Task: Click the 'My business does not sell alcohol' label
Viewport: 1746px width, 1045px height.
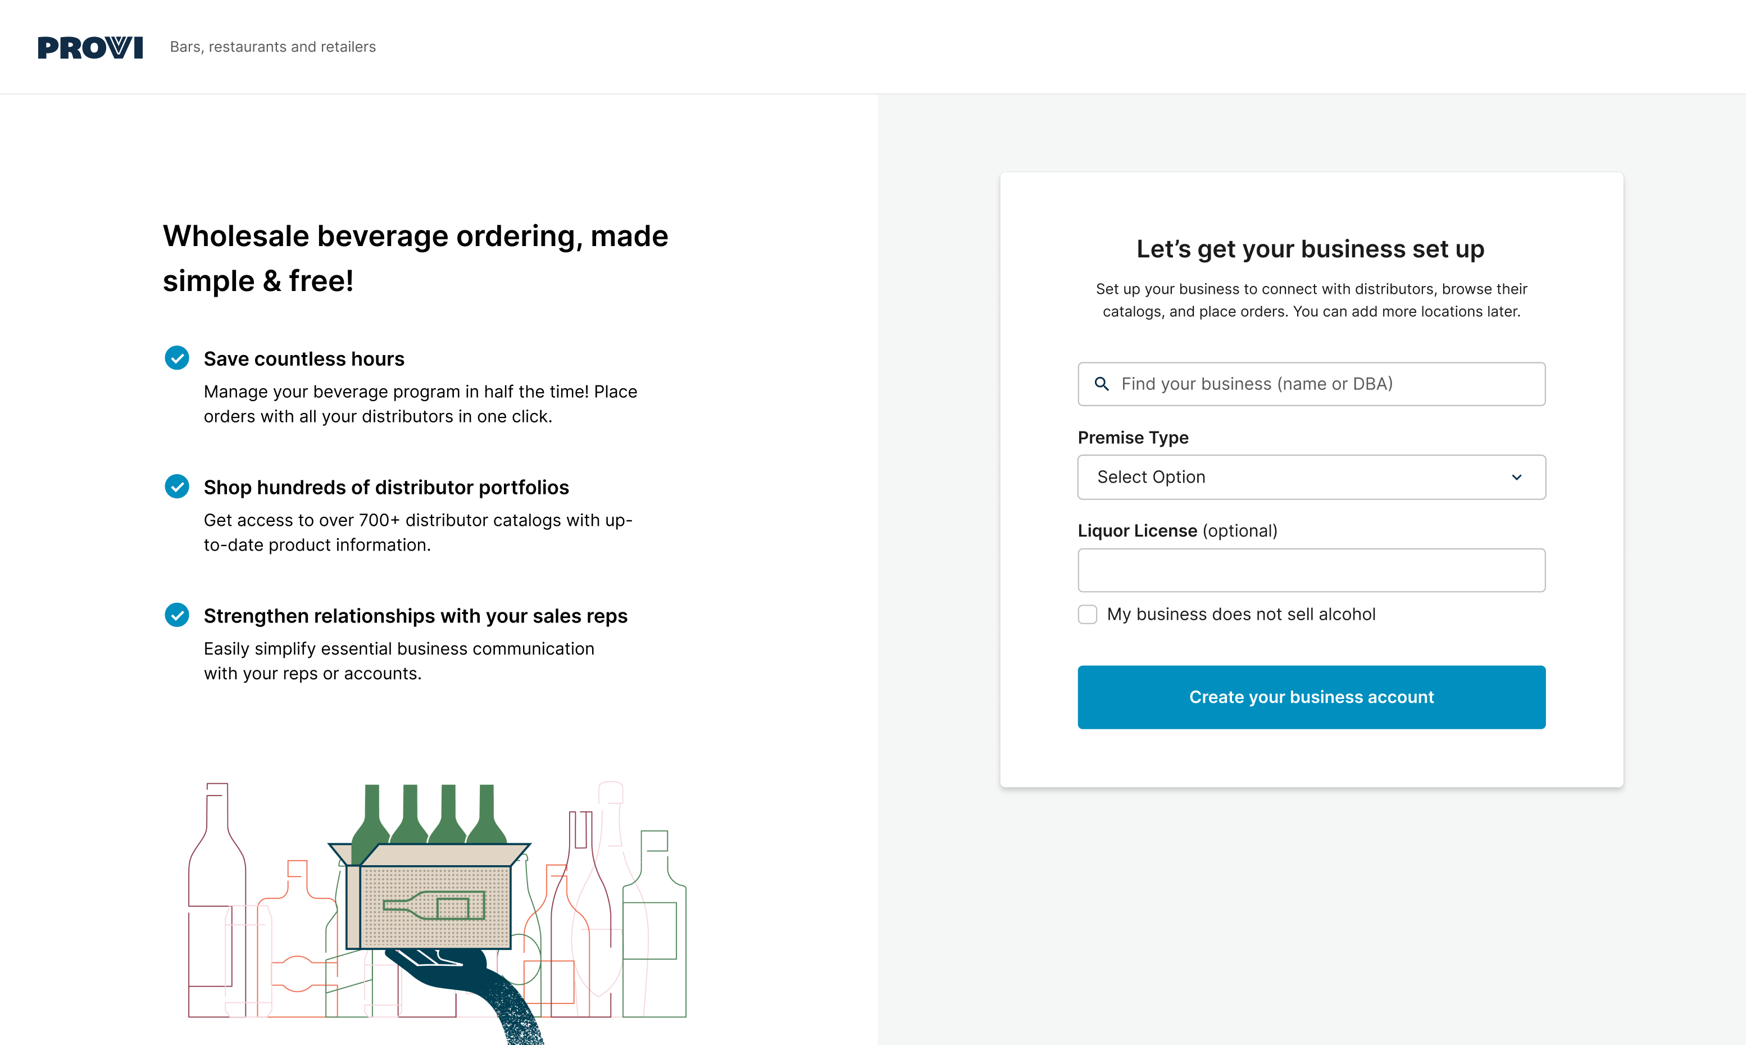Action: pos(1240,614)
